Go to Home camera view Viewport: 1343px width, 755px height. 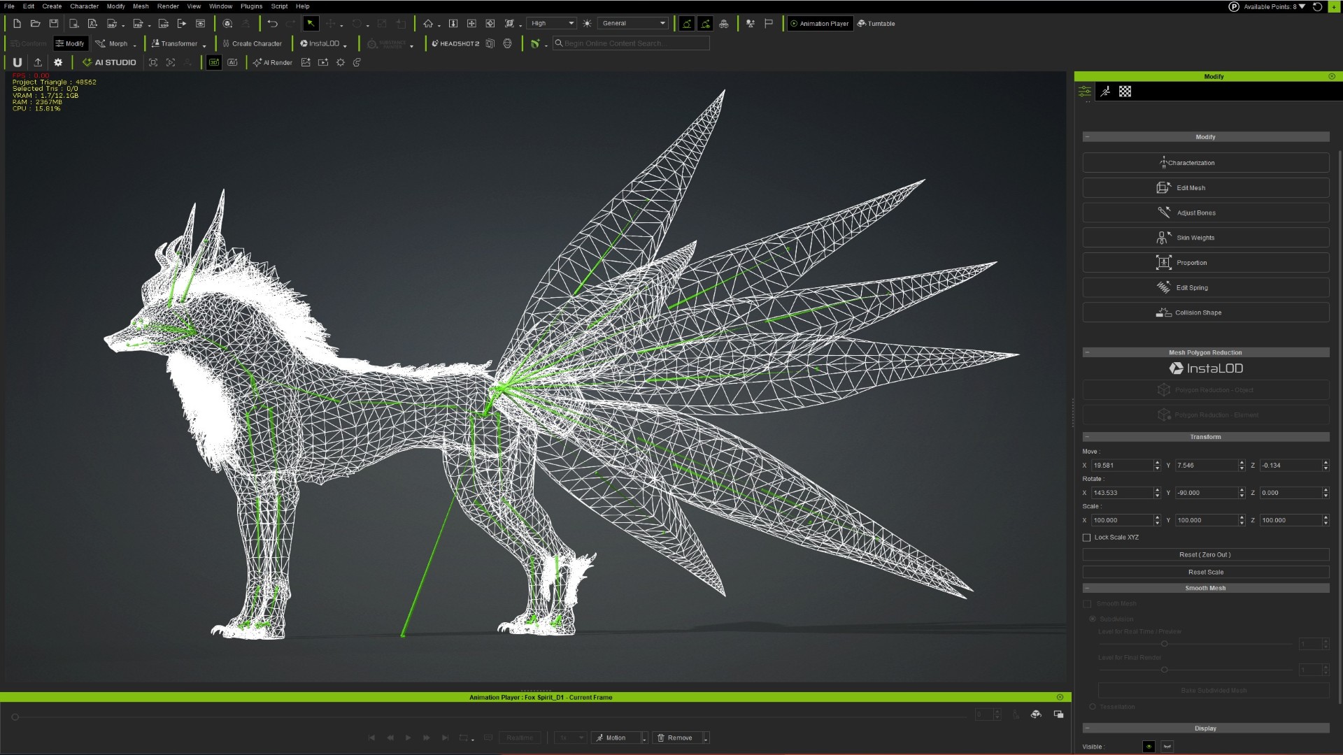[428, 24]
